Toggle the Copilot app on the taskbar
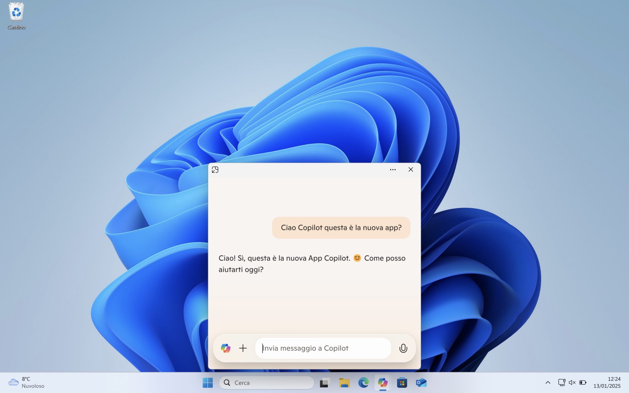The image size is (629, 393). click(383, 383)
